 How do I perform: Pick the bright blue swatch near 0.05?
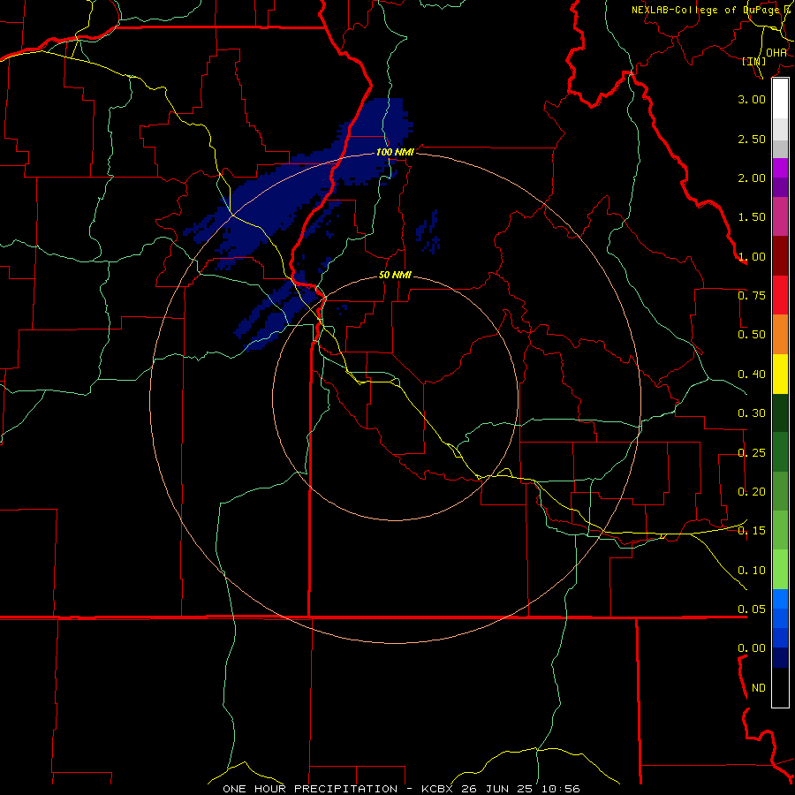(x=780, y=599)
